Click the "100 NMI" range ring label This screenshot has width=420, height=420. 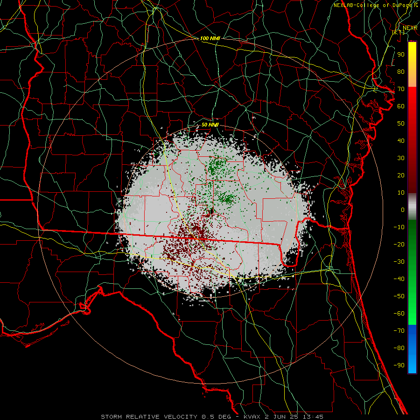coord(210,38)
